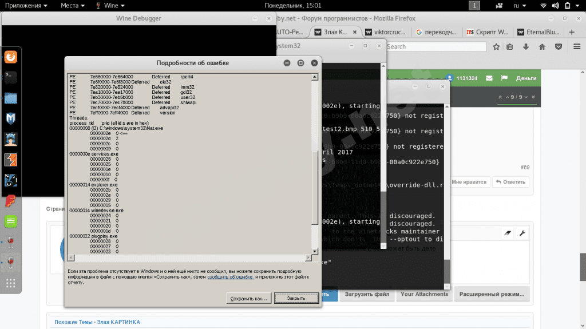Viewport: 586px width, 329px height.
Task: Bookmark this page with star icon
Action: tap(496, 47)
